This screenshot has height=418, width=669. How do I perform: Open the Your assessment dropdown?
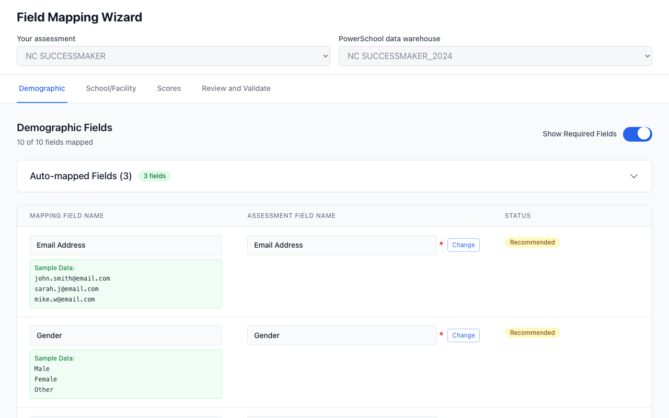pos(173,56)
